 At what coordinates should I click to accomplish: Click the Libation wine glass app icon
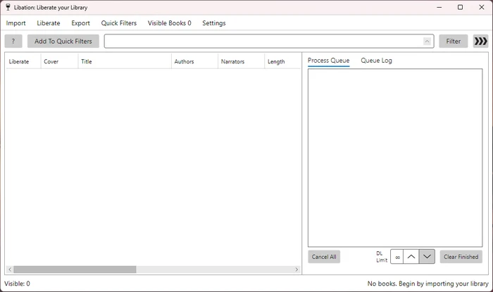(8, 8)
